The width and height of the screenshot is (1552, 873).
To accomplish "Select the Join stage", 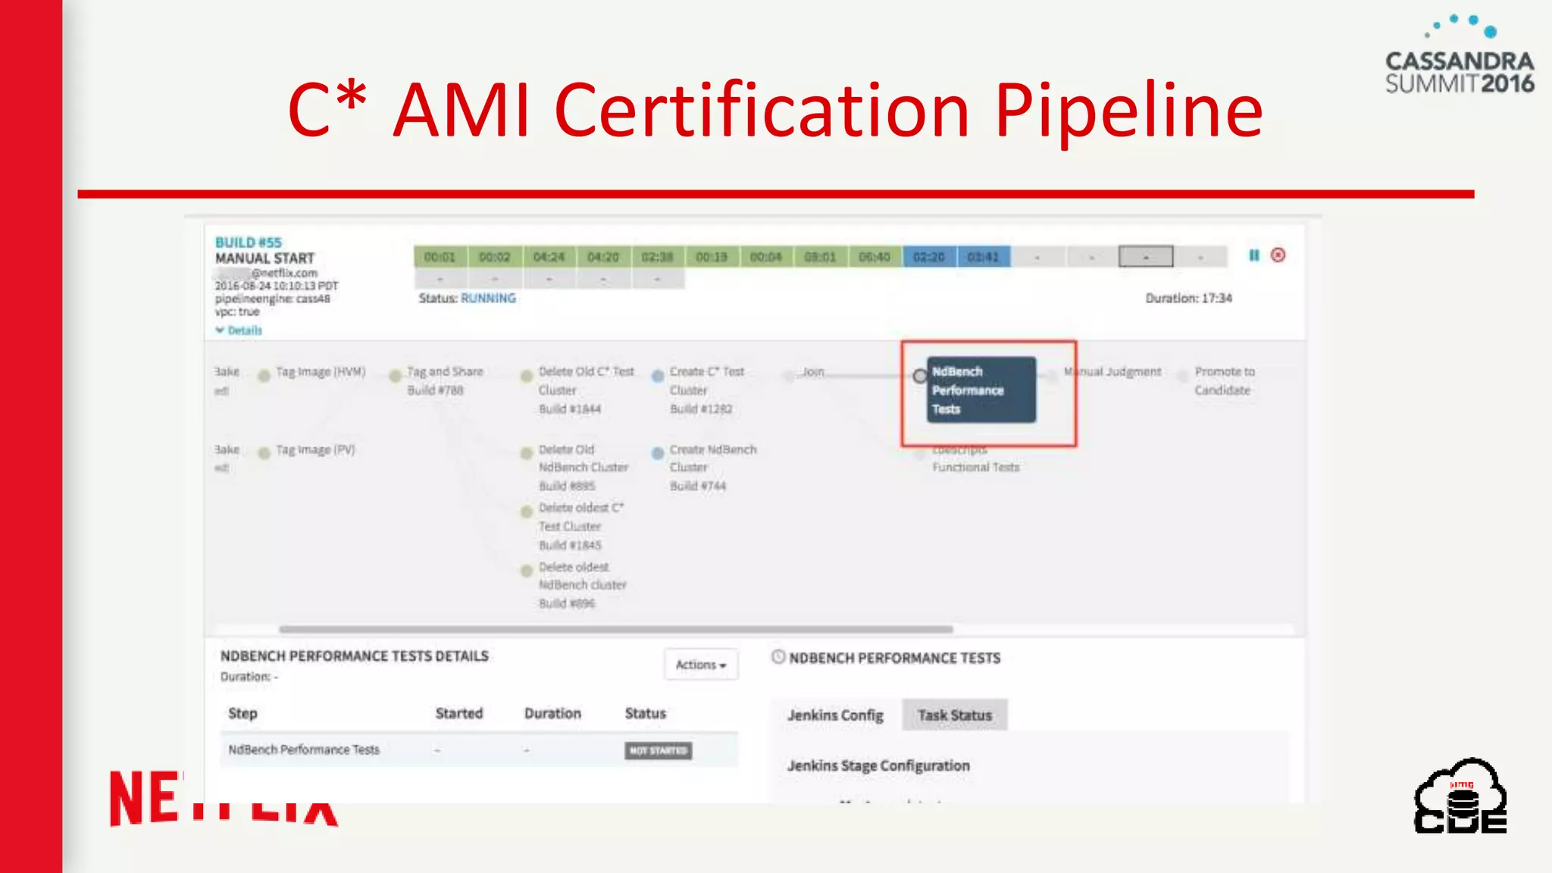I will [x=813, y=372].
